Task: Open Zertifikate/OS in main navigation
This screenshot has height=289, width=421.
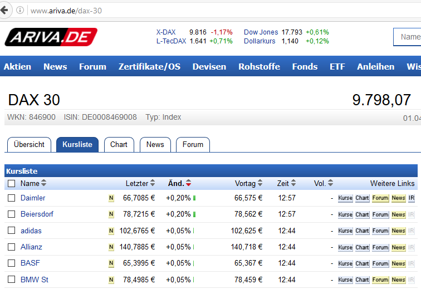Action: click(150, 66)
